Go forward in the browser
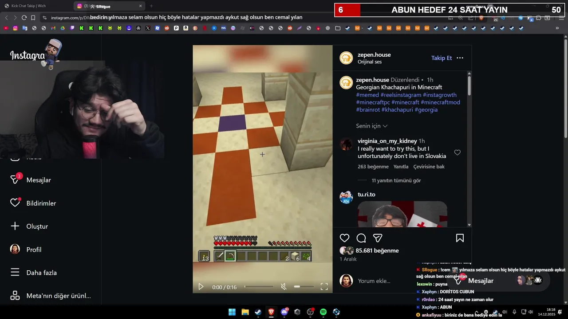The width and height of the screenshot is (568, 319). [15, 18]
